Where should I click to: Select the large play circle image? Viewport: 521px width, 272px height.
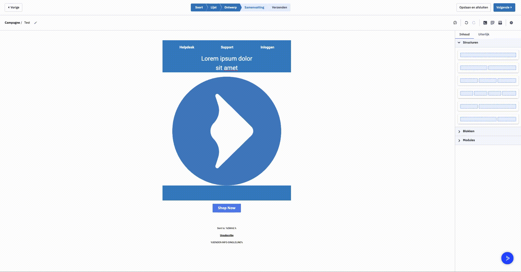click(x=227, y=131)
